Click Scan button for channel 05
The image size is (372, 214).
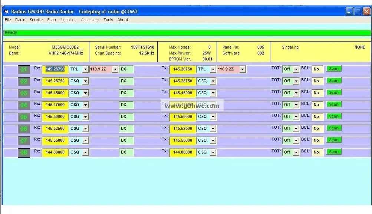[x=334, y=116]
